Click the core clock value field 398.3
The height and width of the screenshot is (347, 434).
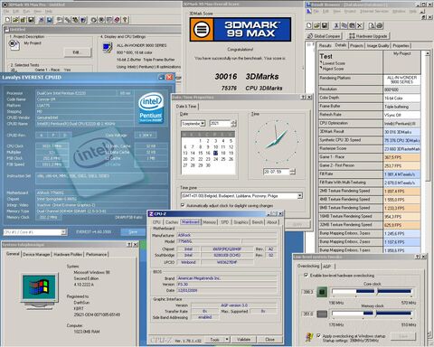pos(308,292)
